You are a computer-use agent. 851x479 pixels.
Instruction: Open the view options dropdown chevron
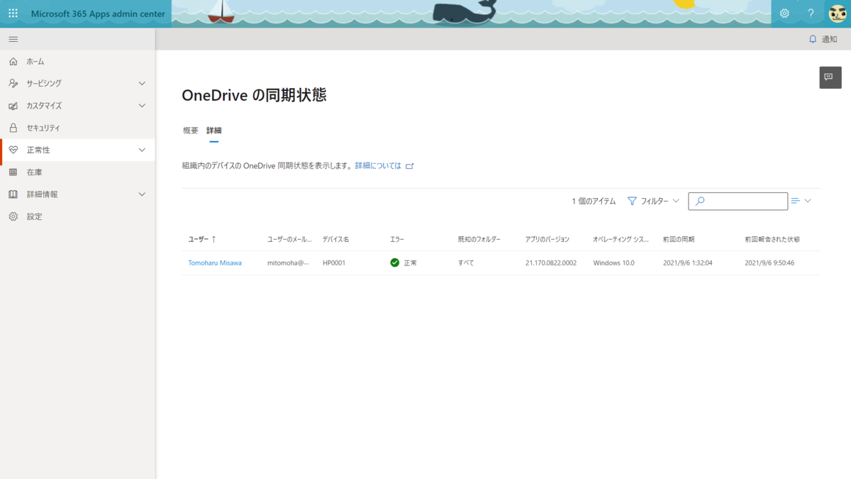(808, 201)
